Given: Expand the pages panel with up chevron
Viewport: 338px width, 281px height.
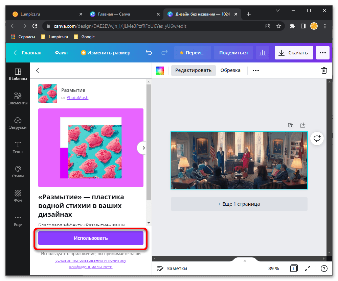Looking at the screenshot, I should [x=245, y=261].
